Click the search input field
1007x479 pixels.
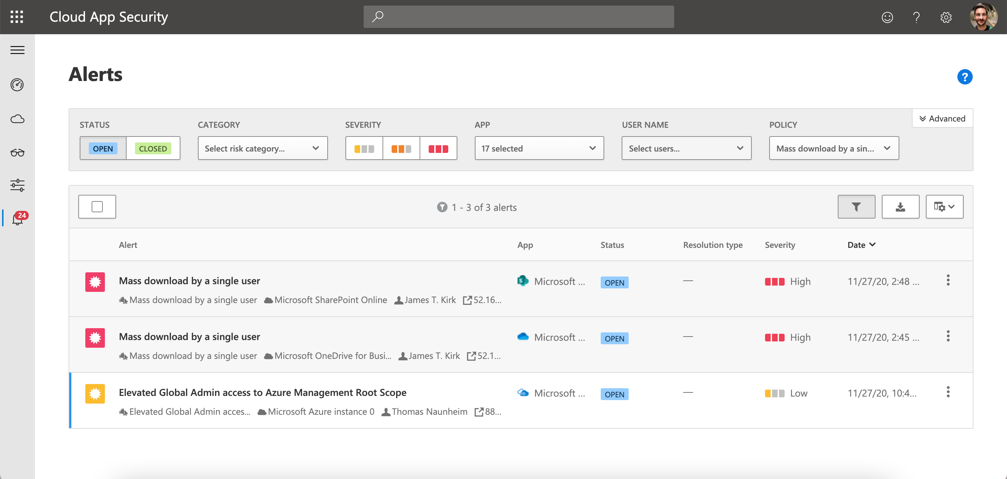click(x=519, y=17)
